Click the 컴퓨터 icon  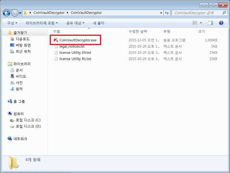tap(10, 114)
